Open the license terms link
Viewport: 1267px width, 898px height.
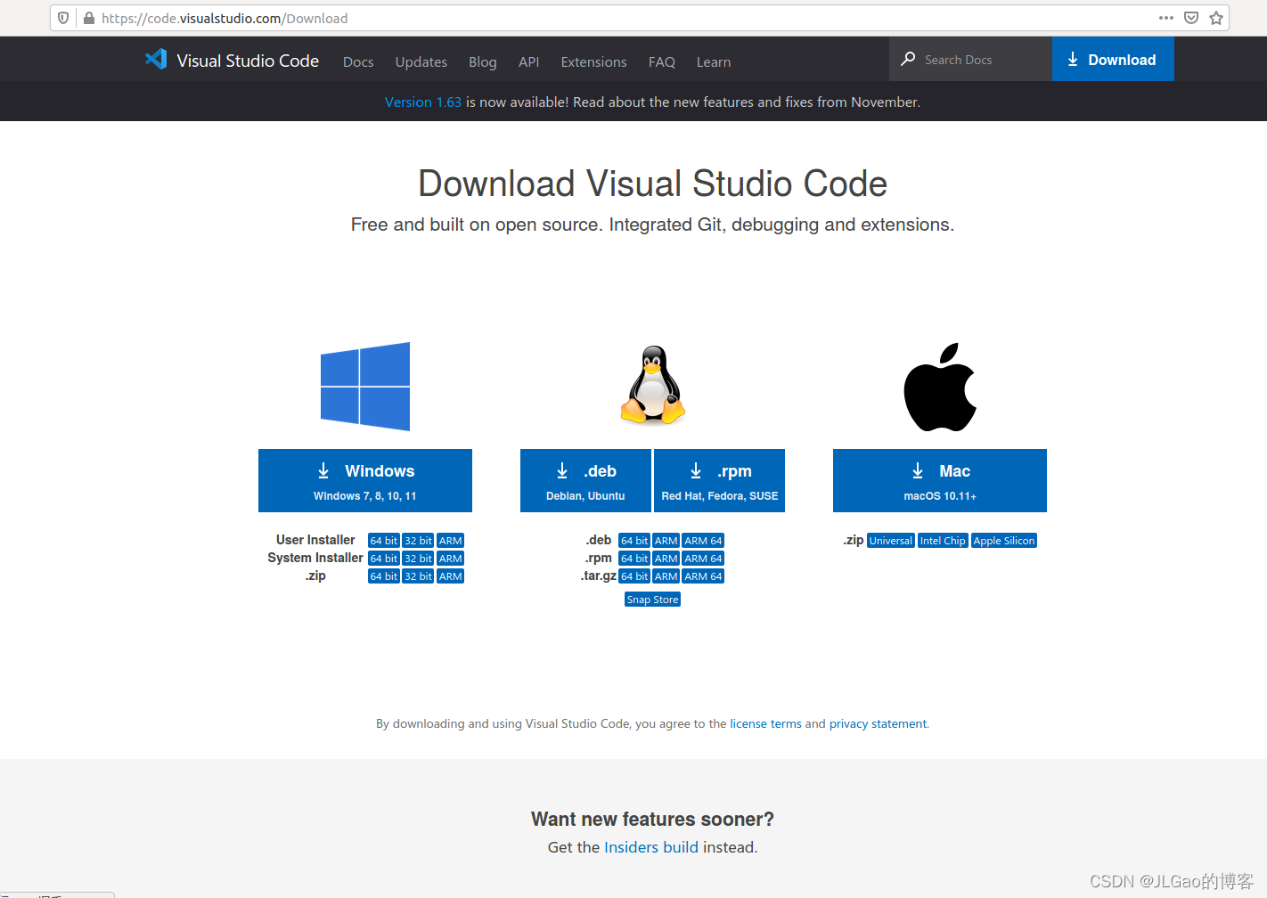765,723
